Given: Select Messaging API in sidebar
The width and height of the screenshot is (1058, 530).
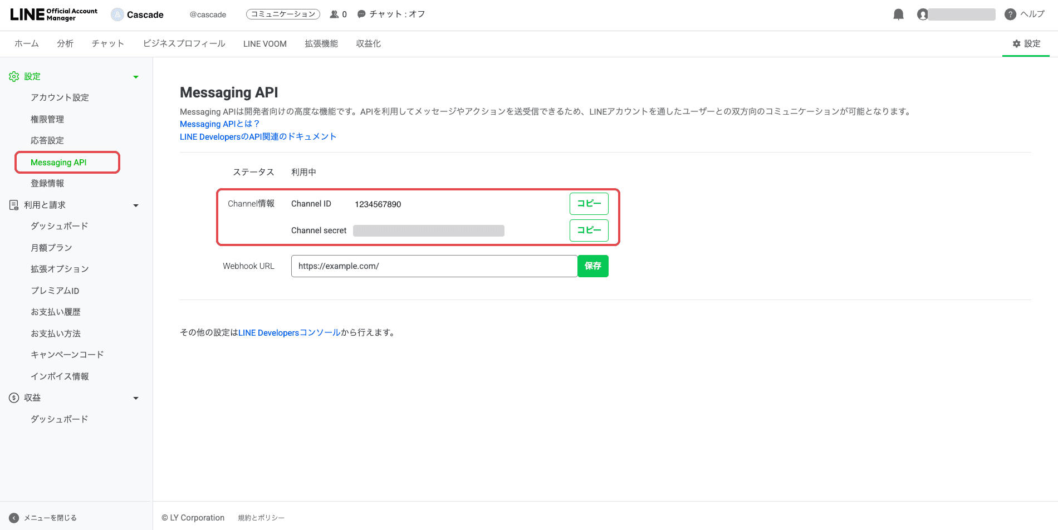Looking at the screenshot, I should [58, 163].
